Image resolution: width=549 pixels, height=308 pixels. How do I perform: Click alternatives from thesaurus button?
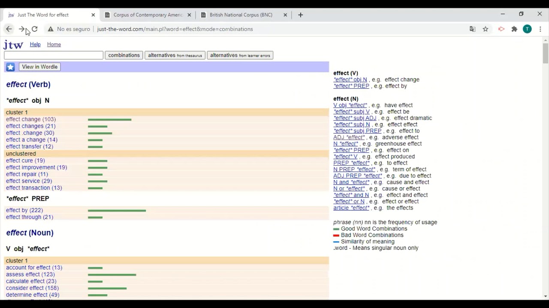point(175,55)
